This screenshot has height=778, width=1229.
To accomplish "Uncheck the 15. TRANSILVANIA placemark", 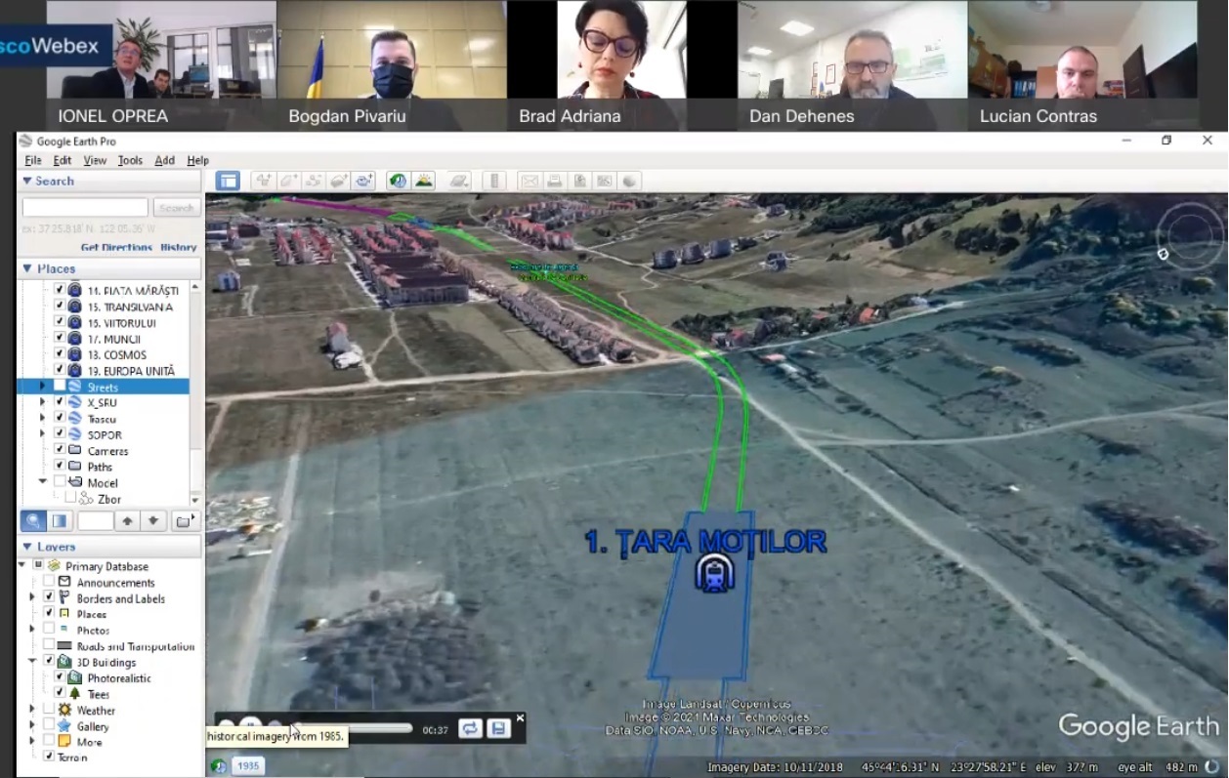I will point(60,307).
